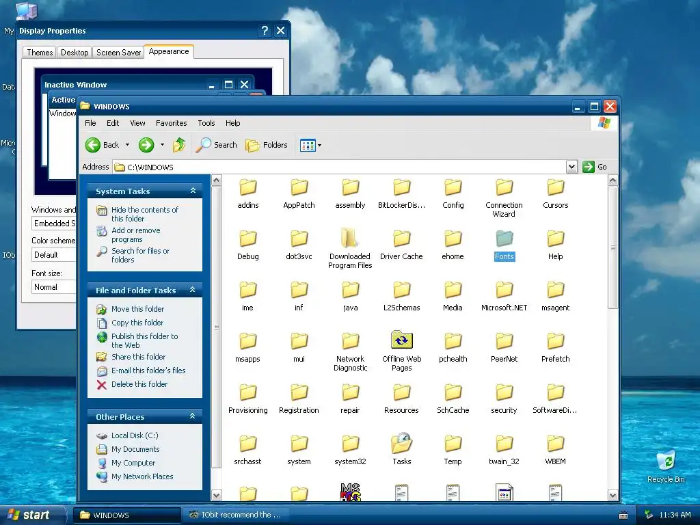The width and height of the screenshot is (700, 525).
Task: Click Display Properties help question mark button
Action: coord(265,30)
